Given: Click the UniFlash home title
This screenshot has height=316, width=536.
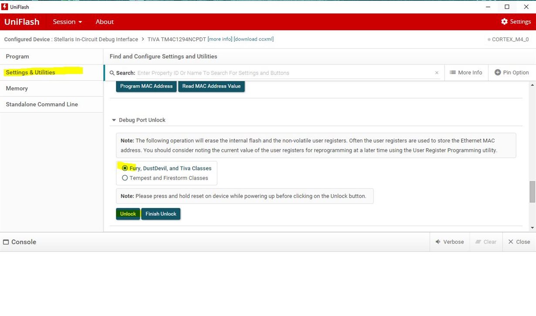Looking at the screenshot, I should click(22, 22).
